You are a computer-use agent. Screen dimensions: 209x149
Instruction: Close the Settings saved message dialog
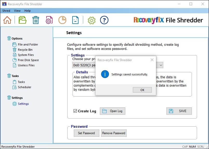152,60
